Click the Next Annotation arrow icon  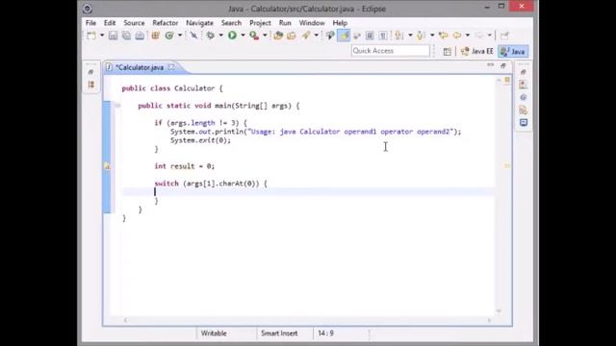[x=398, y=36]
